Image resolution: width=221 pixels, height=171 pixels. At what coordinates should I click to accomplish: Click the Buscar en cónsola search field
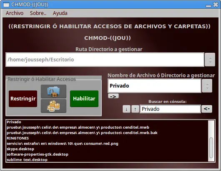(170, 109)
